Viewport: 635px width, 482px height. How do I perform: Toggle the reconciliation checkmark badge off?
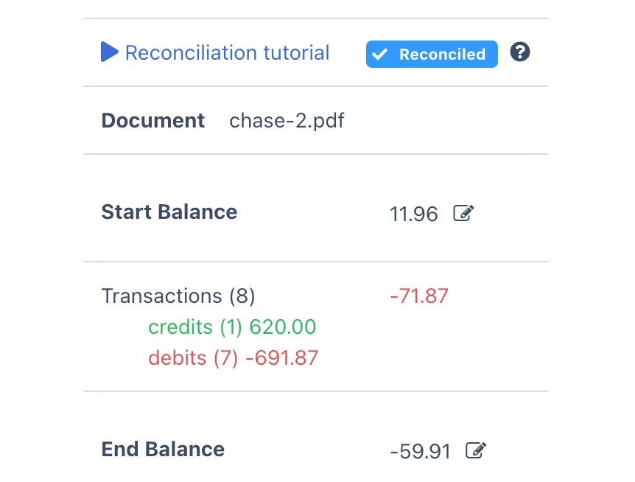432,54
